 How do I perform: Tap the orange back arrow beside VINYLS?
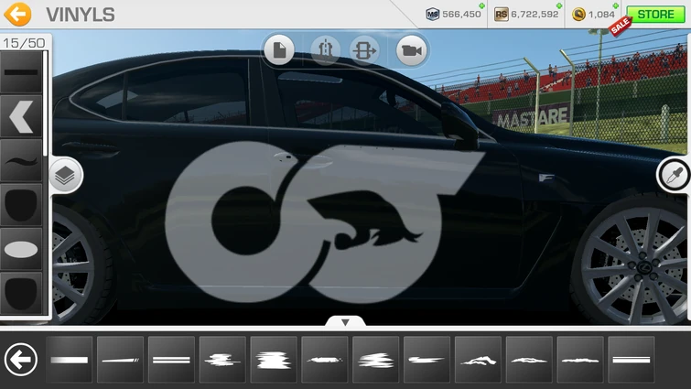tap(17, 14)
